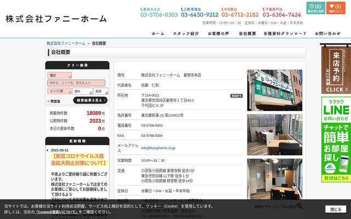Open エリア/駅 dropdown selector
The width and height of the screenshot is (351, 219).
60,91
